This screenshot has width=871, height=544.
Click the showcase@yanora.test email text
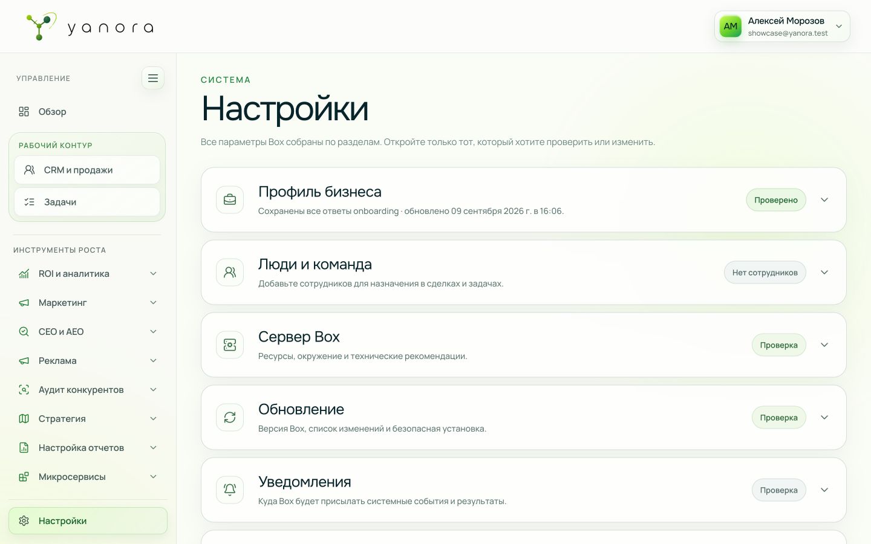click(x=788, y=33)
